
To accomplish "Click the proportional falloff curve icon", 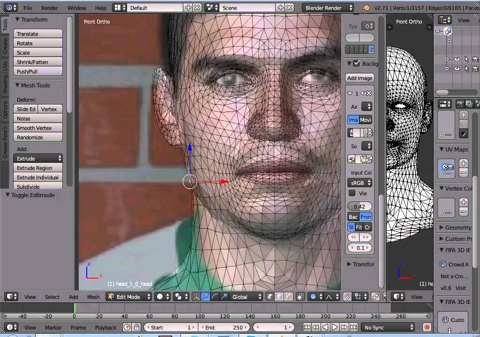I will (331, 297).
